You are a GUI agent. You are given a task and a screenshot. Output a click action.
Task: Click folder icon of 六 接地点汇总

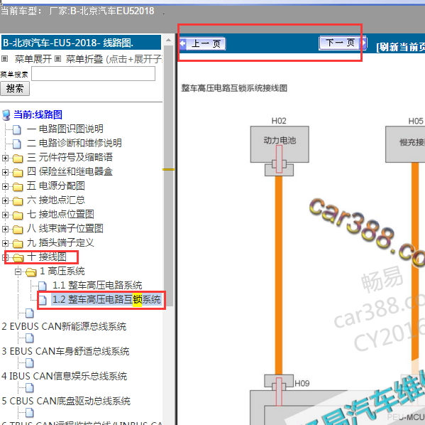[18, 201]
